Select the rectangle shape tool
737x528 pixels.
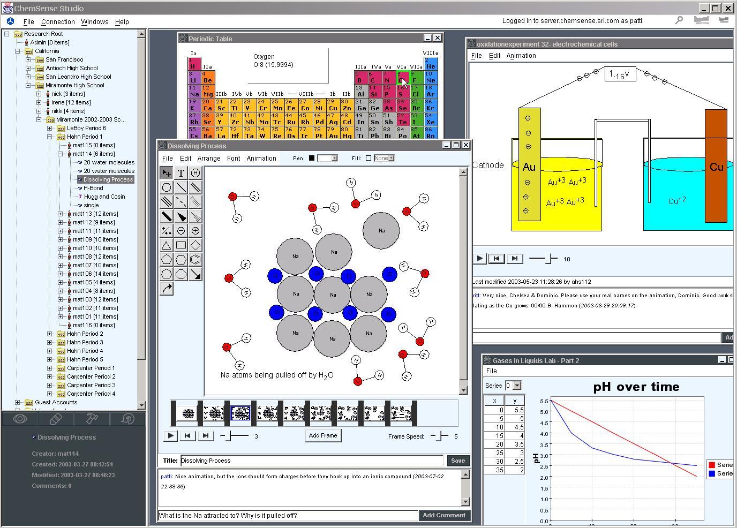click(x=181, y=245)
